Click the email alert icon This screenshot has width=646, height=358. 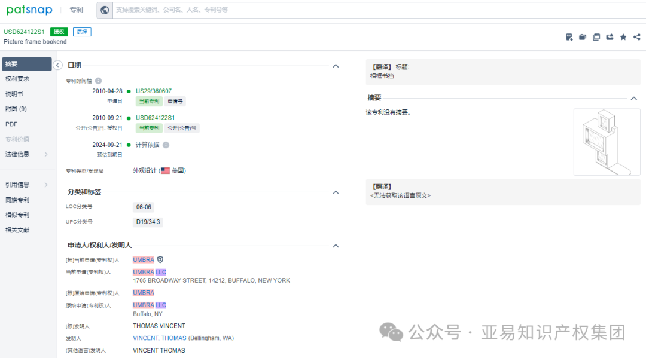click(x=610, y=37)
